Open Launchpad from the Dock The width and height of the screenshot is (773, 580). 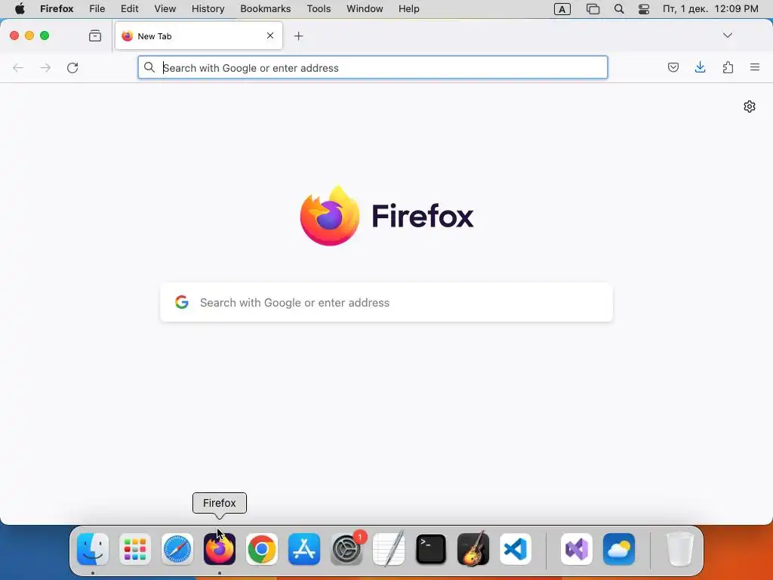(x=135, y=548)
